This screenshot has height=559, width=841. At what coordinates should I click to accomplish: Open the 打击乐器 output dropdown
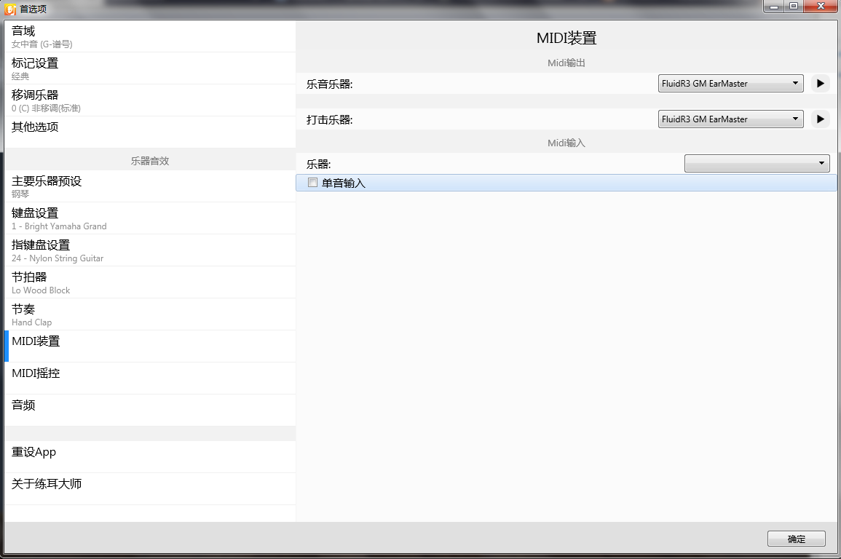730,119
